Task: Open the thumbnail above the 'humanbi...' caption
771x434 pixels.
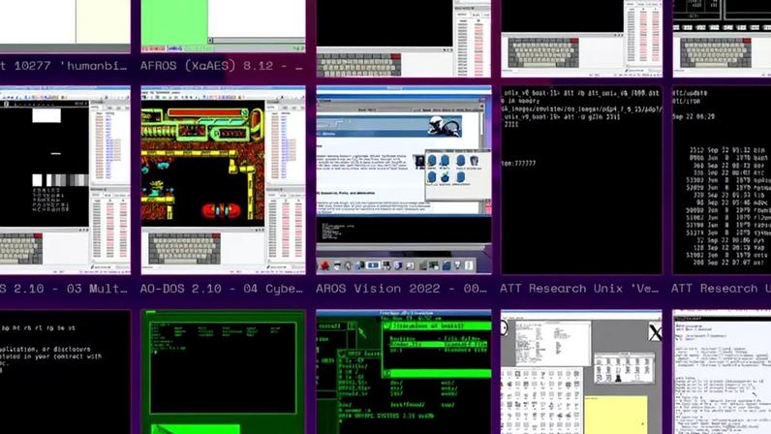Action: [x=65, y=26]
